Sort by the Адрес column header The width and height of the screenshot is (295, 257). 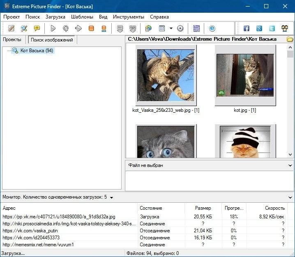69,208
